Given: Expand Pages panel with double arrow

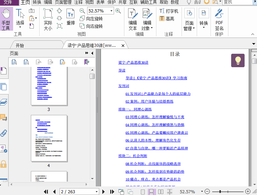Looking at the screenshot, I should pyautogui.click(x=87, y=53).
